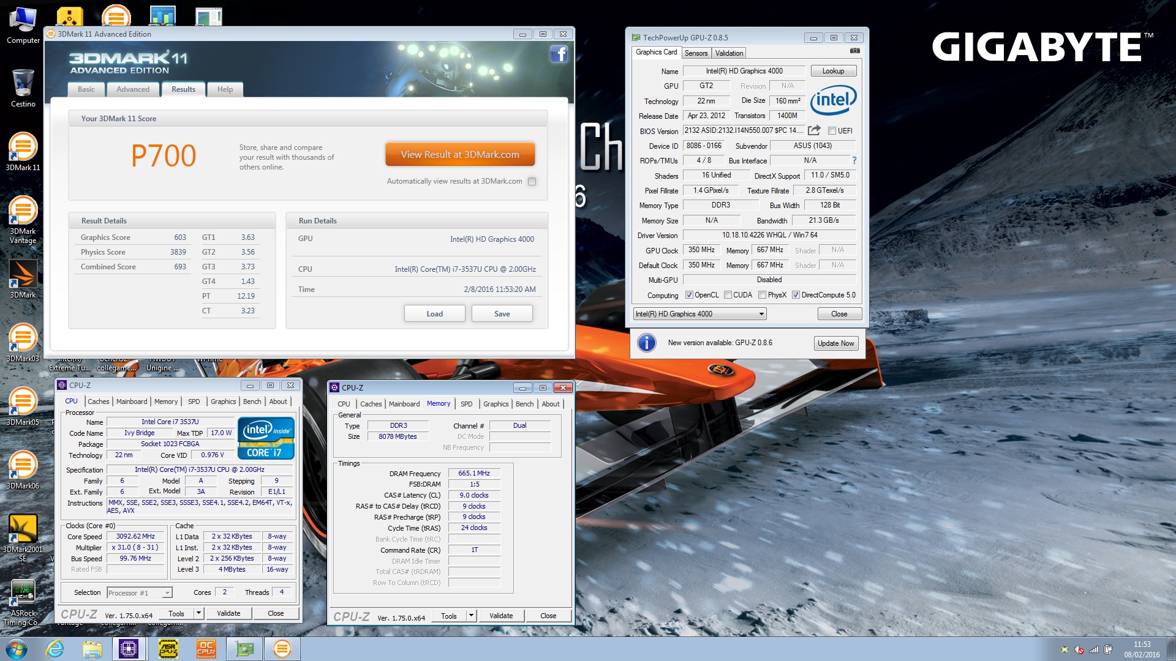Open Internet Explorer from the taskbar
This screenshot has width=1176, height=661.
(x=55, y=649)
